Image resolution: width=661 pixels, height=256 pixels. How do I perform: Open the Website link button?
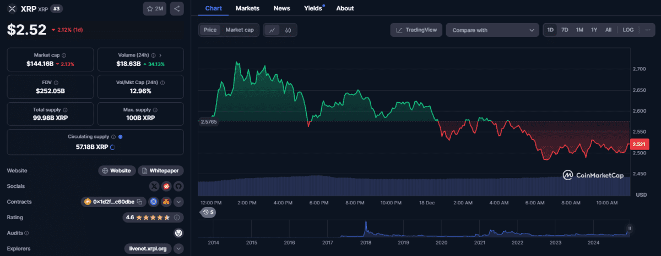pos(117,171)
